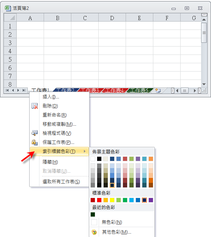
Task: Click the Protect Sheet padlock icon
Action: [35, 142]
